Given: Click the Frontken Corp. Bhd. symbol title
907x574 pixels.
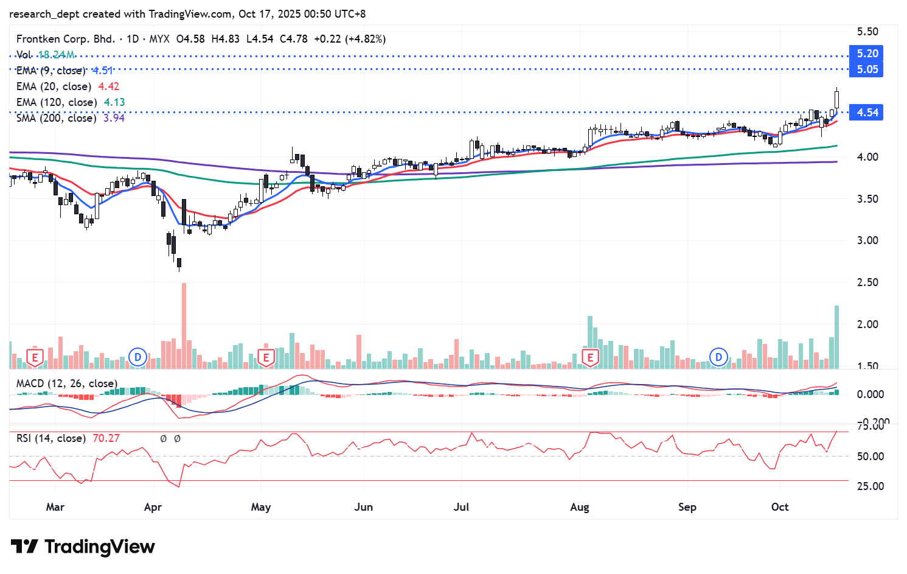Looking at the screenshot, I should pyautogui.click(x=65, y=39).
